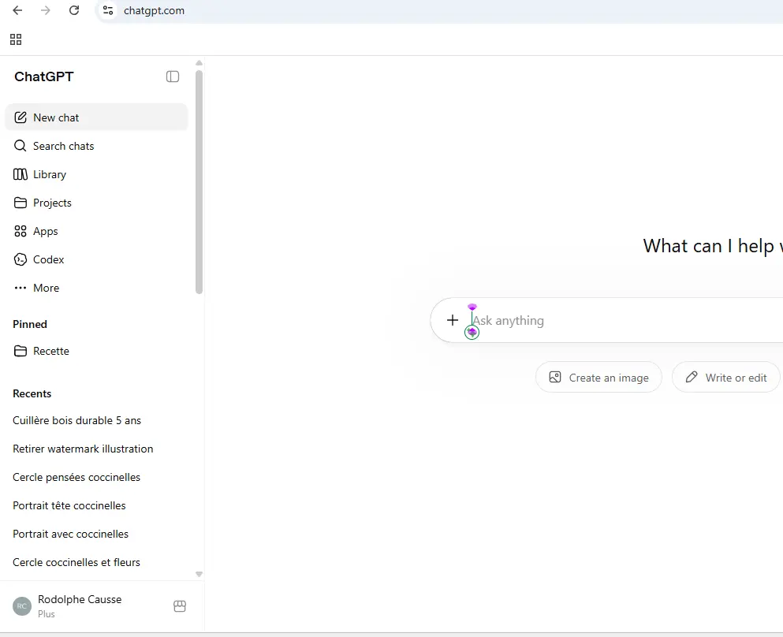The image size is (783, 637).
Task: Click the Plus plan label
Action: click(x=47, y=614)
